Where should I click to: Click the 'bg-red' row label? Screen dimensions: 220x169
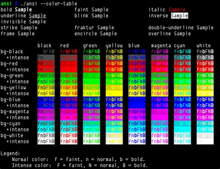tap(9, 64)
